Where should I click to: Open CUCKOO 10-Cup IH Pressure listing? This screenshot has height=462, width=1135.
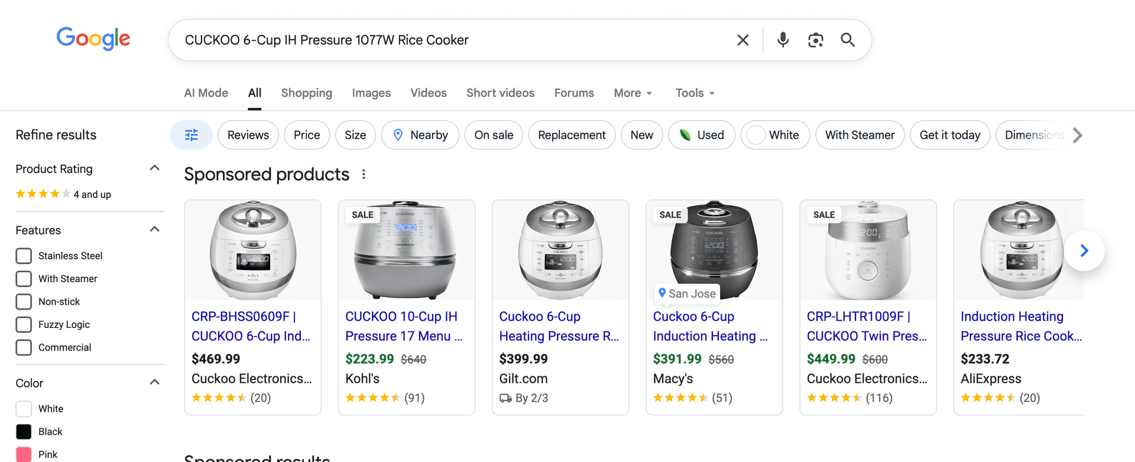[404, 326]
